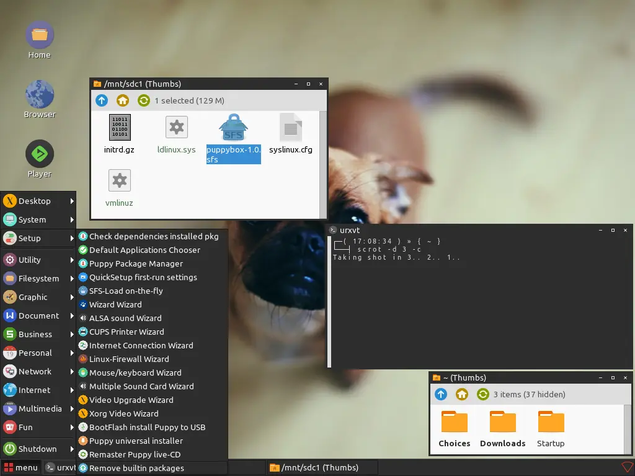Open Wizard Wizard entry
Image resolution: width=635 pixels, height=476 pixels.
(x=153, y=305)
